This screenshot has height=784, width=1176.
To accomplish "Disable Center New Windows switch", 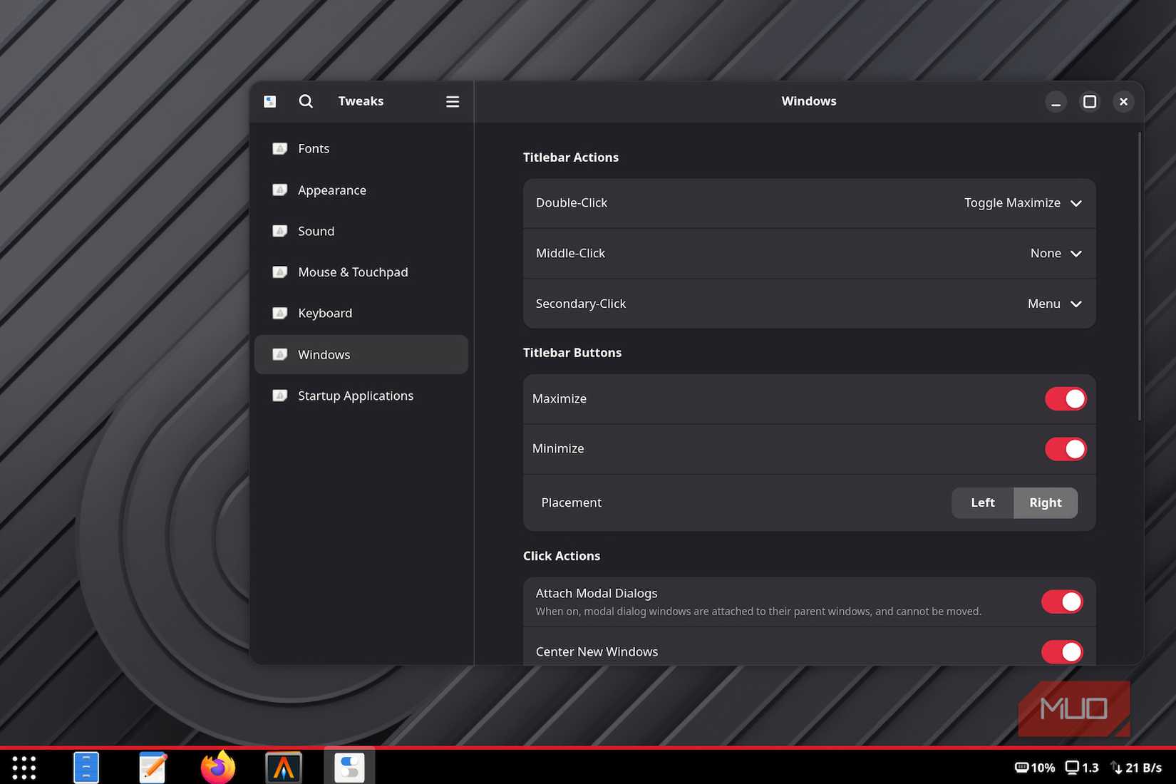I will [x=1062, y=651].
